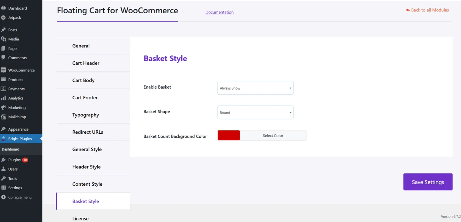Click the Media icon in sidebar
The image size is (461, 222).
tap(4, 39)
